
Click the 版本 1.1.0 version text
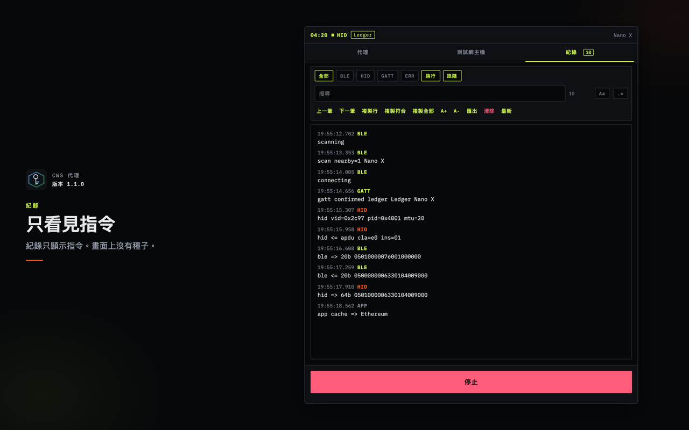tap(68, 184)
